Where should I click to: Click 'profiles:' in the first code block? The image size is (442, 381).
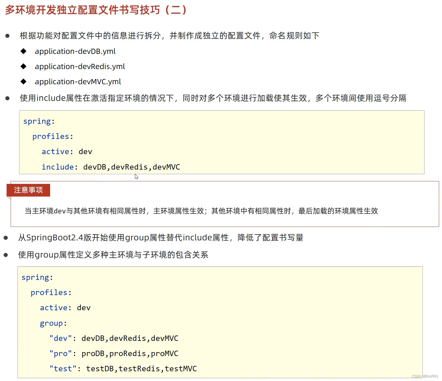coord(53,137)
